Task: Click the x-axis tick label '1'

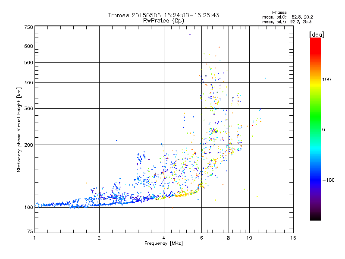Action: click(34, 238)
